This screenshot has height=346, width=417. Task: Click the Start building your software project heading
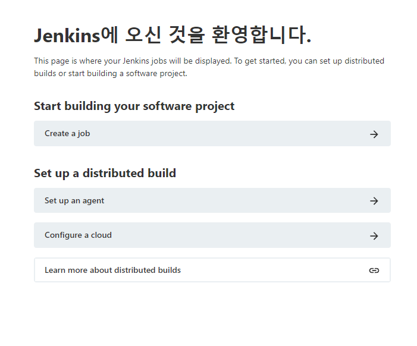[x=134, y=106]
